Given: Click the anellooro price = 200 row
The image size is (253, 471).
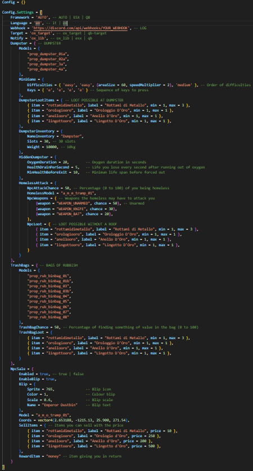Looking at the screenshot, I should 89,441.
